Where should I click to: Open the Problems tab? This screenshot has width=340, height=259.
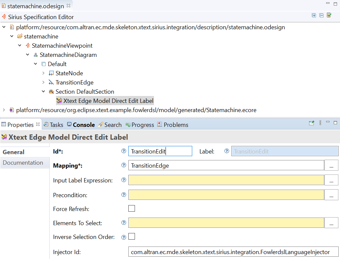[173, 125]
